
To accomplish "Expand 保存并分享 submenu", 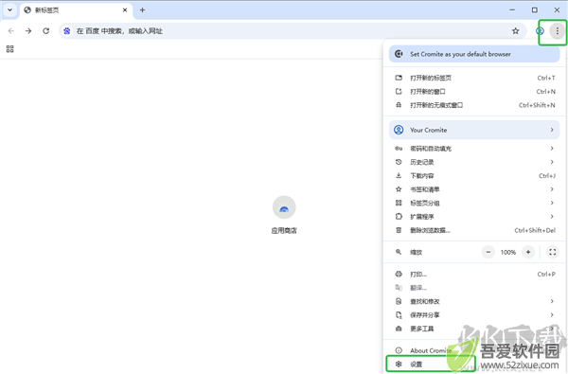I will coord(474,315).
